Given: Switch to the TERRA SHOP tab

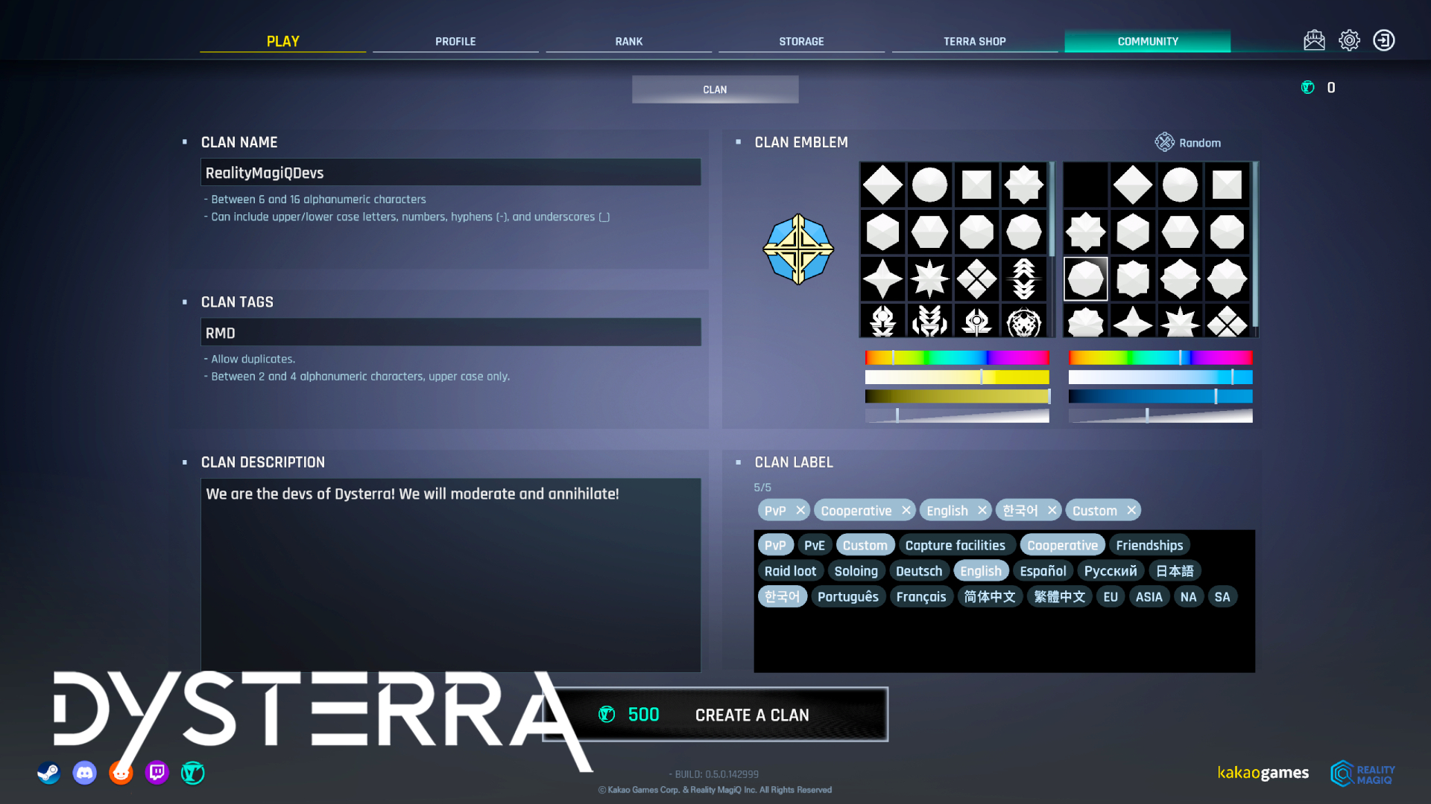Looking at the screenshot, I should [974, 41].
